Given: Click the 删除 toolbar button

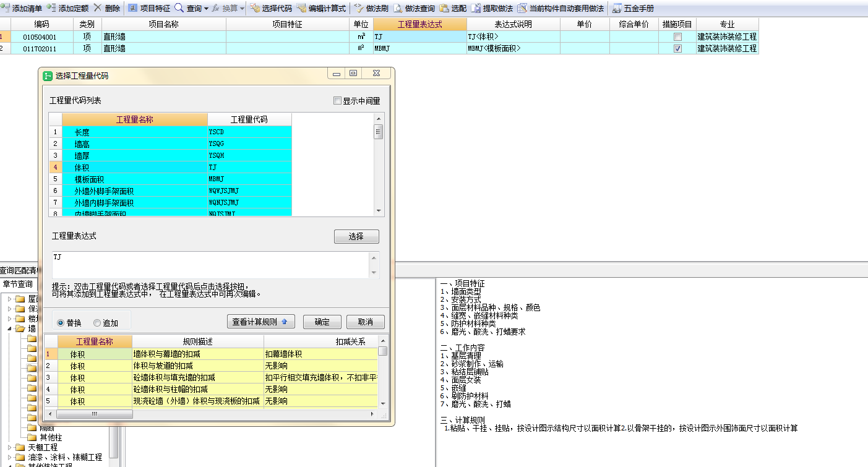Looking at the screenshot, I should pos(107,9).
